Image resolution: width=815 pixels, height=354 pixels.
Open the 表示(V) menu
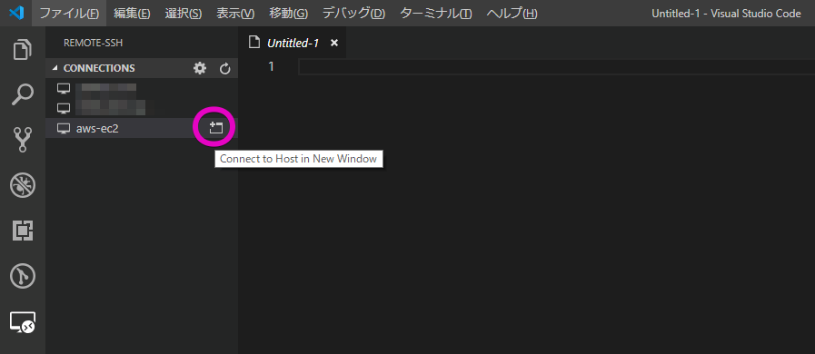235,14
